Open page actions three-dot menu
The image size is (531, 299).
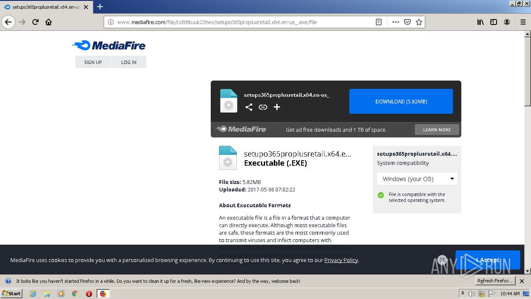pos(396,22)
